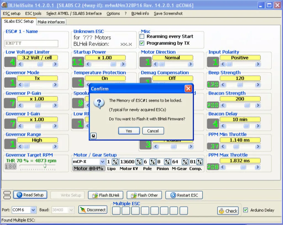
Task: Uncheck Programming by TX
Action: click(142, 43)
